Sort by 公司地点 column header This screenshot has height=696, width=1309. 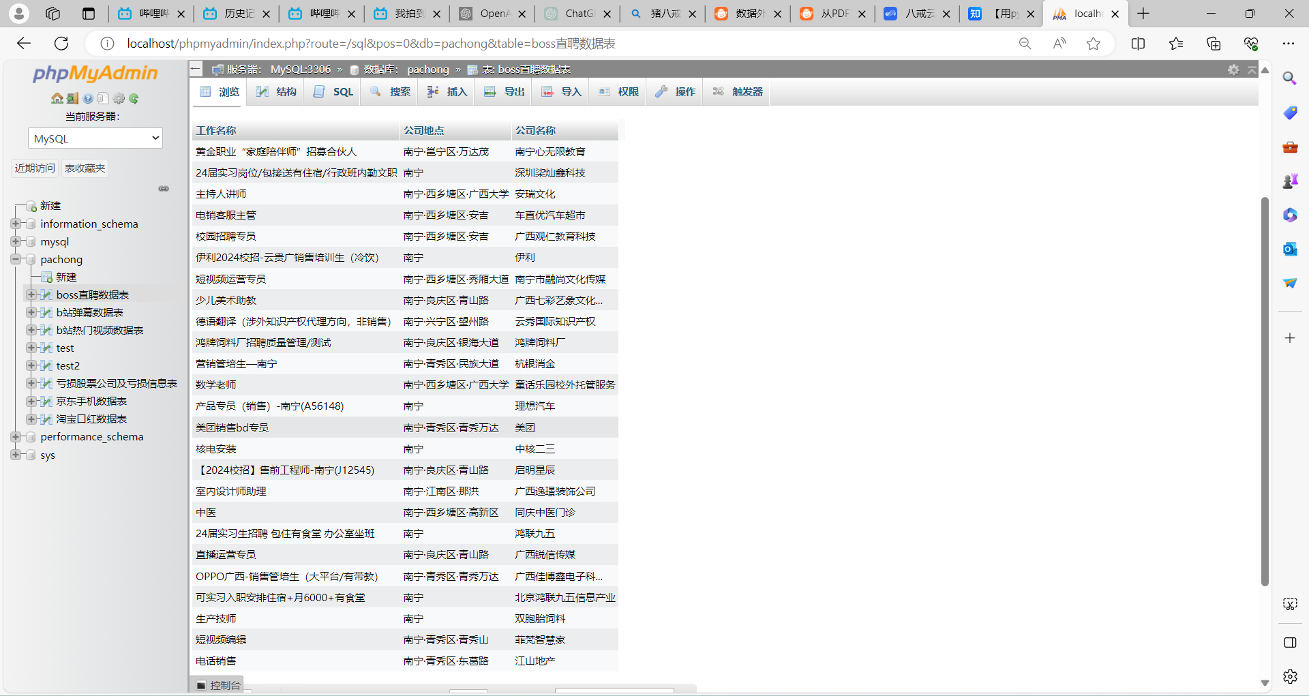423,130
